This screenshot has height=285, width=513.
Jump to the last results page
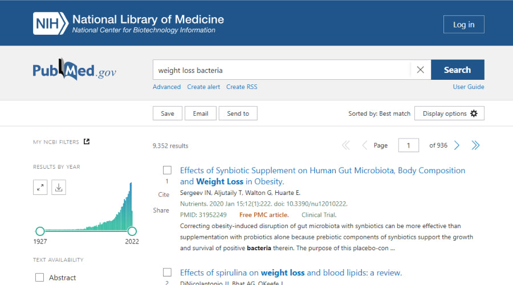click(475, 145)
